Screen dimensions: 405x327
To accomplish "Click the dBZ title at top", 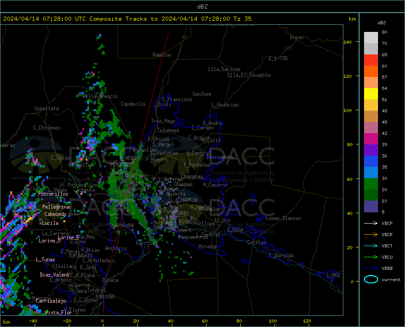I will coord(202,7).
